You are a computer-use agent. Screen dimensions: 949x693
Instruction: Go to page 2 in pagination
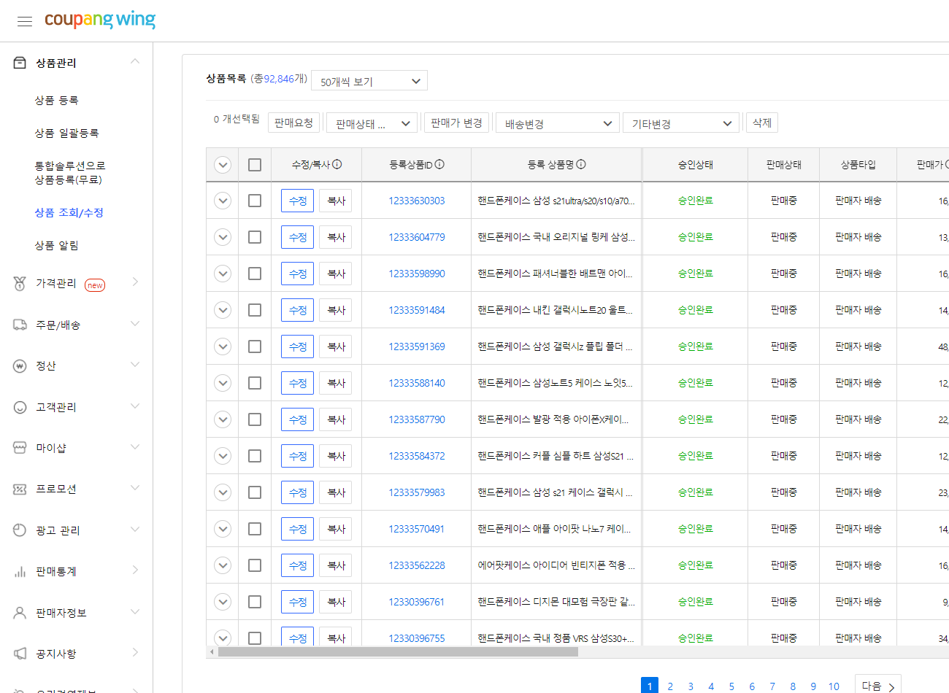pyautogui.click(x=670, y=686)
